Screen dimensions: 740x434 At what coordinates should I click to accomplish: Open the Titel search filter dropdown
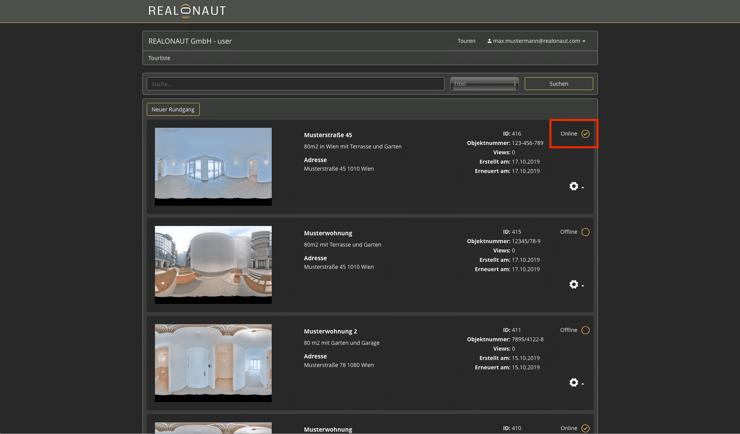coord(484,84)
